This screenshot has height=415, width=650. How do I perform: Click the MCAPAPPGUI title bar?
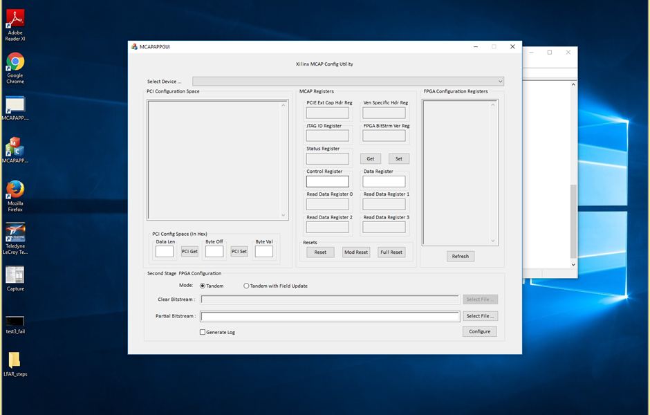pyautogui.click(x=311, y=46)
